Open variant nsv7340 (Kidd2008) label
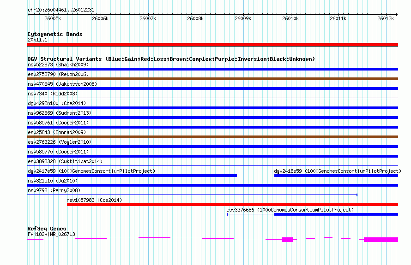 coord(53,94)
